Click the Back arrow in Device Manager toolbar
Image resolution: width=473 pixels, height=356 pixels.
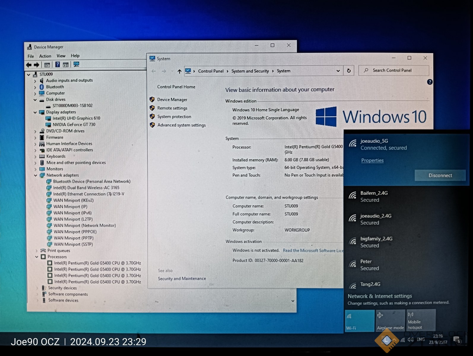pyautogui.click(x=29, y=65)
